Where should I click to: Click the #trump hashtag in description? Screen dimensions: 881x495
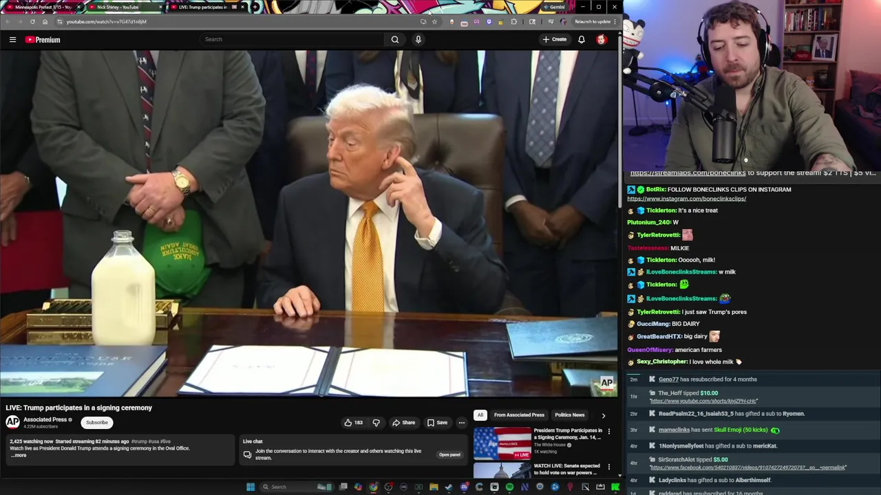pos(139,441)
